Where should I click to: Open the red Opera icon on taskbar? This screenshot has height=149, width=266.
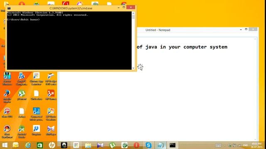136,145
